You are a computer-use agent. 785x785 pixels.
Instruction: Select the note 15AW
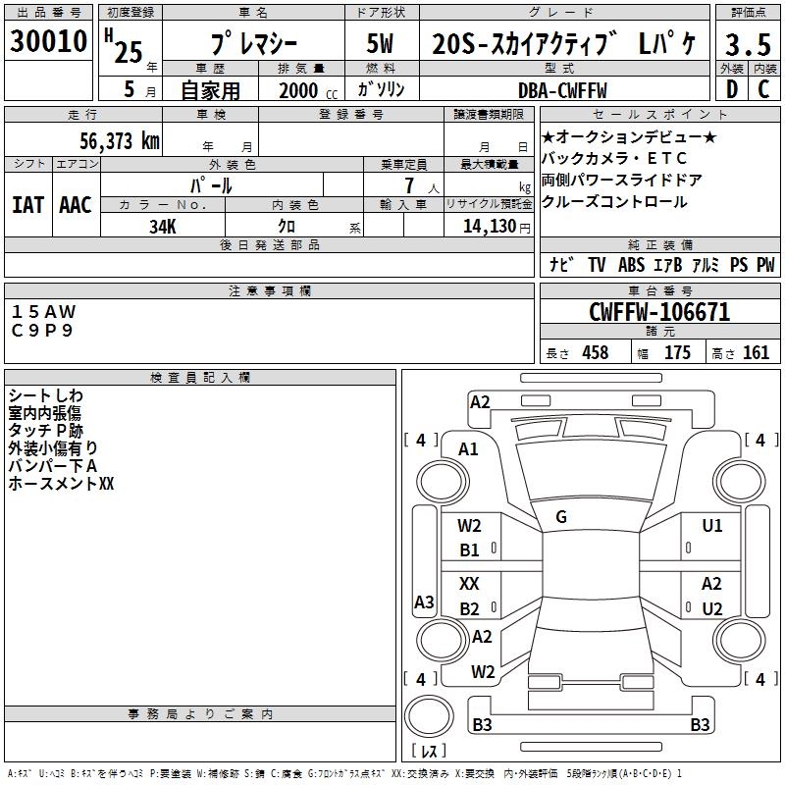(x=43, y=312)
